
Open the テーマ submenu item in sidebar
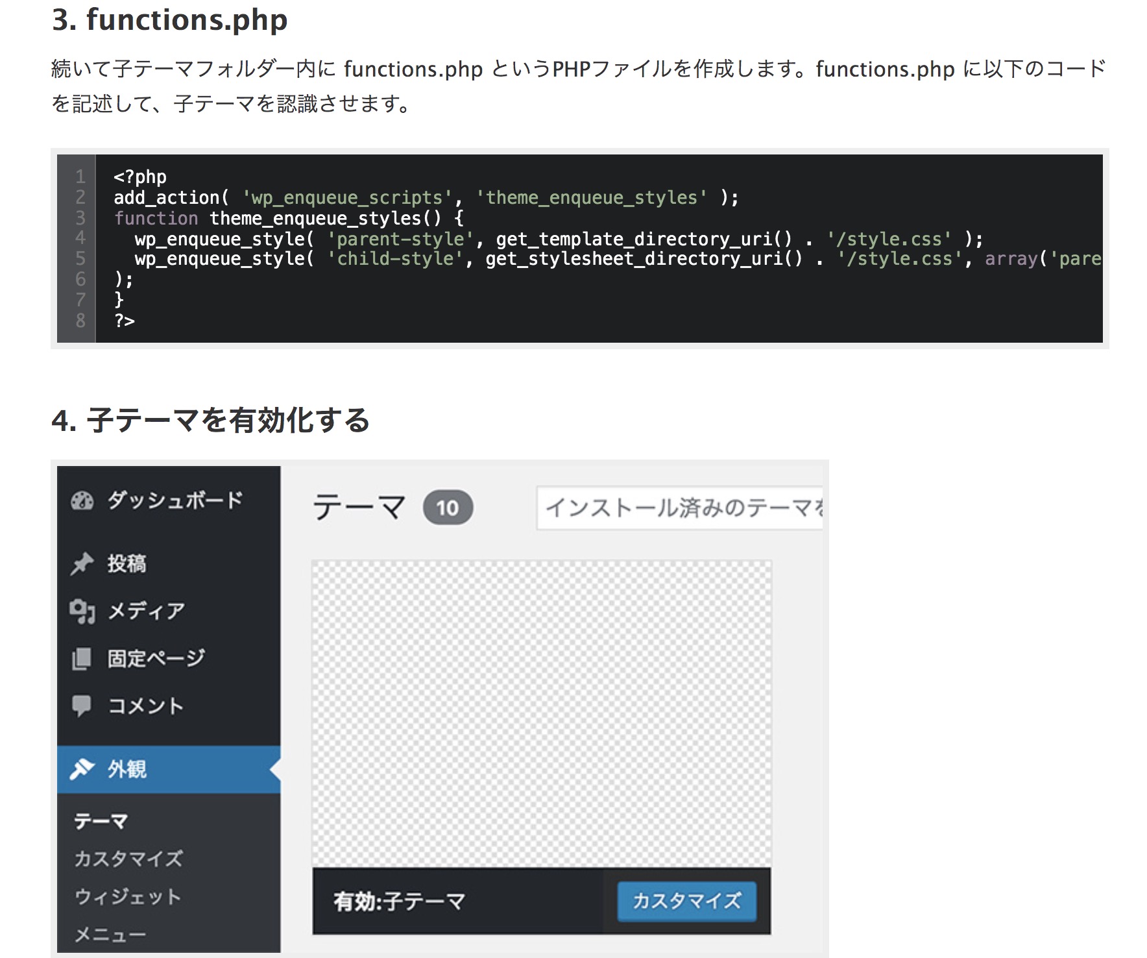[x=101, y=821]
